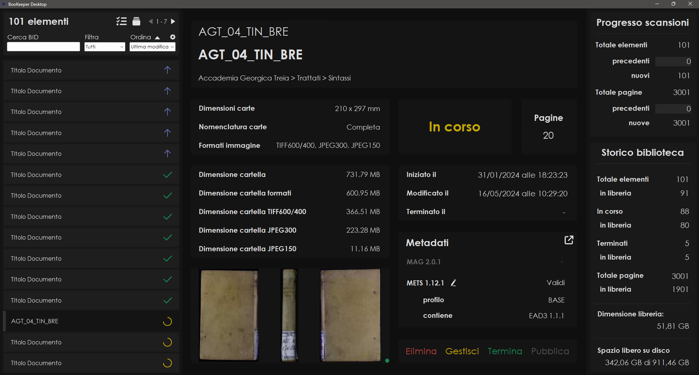Click the Gestisci button
699x375 pixels.
[462, 351]
